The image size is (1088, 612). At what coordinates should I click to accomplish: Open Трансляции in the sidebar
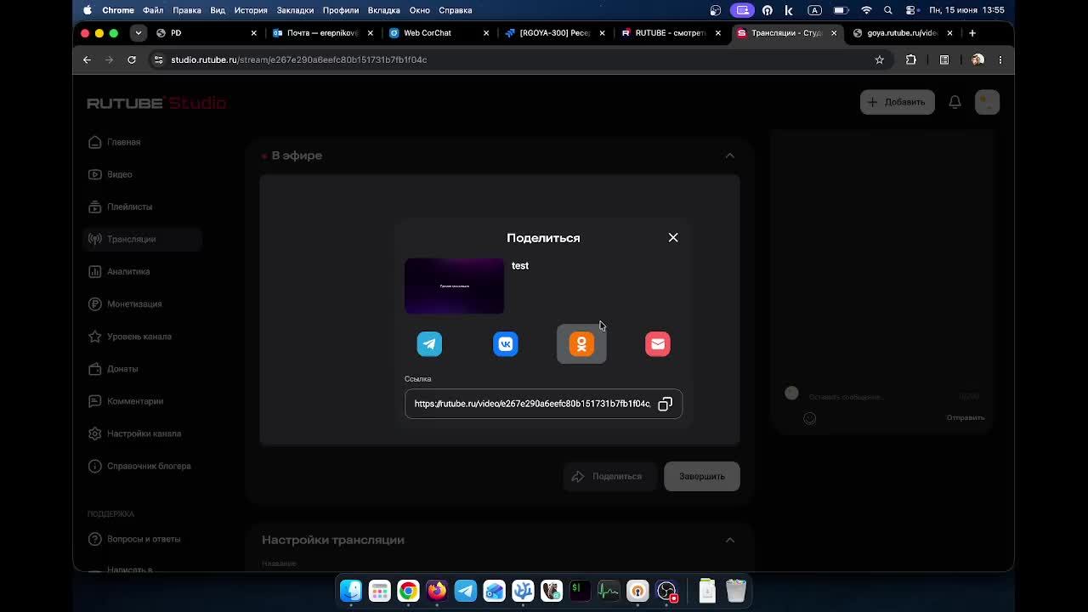[x=142, y=239]
